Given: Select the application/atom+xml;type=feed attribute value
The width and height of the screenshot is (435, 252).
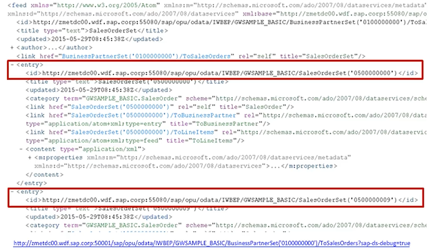Looking at the screenshot, I should coord(105,141).
